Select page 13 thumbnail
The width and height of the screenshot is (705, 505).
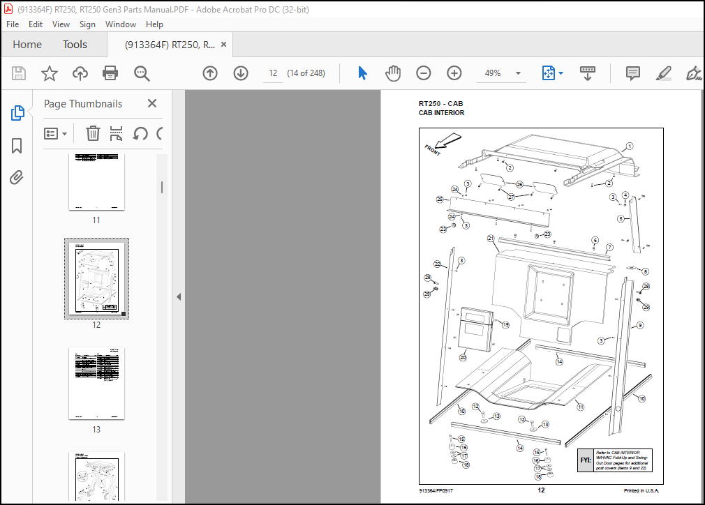(96, 383)
